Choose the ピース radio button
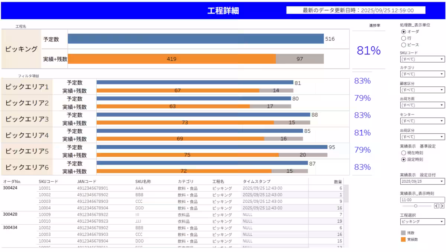The width and height of the screenshot is (446, 252). pos(403,45)
